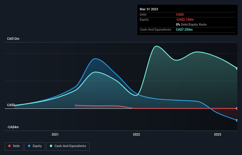Click the Mar 31 2023 tooltip date

[x=149, y=9]
